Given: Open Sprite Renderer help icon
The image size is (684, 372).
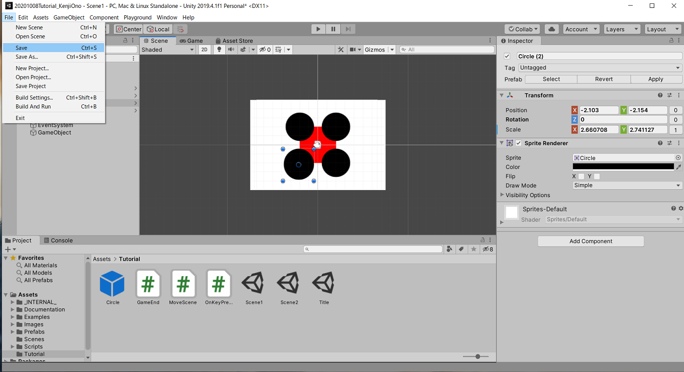Looking at the screenshot, I should click(660, 143).
